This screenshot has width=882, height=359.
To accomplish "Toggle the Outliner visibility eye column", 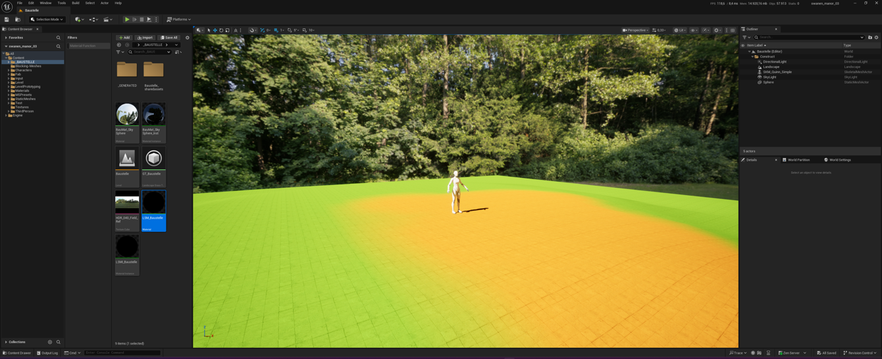I will pyautogui.click(x=743, y=45).
